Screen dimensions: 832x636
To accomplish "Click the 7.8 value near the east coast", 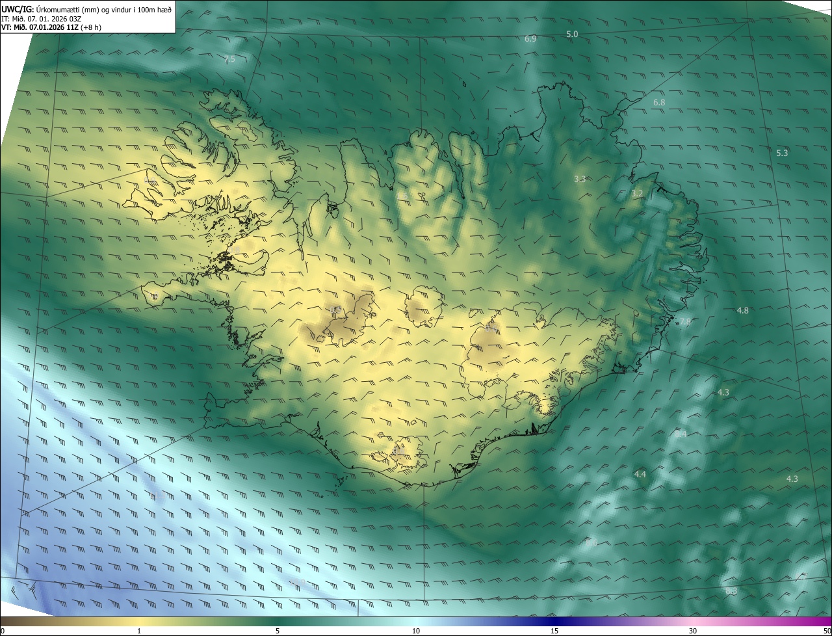I will coord(685,322).
